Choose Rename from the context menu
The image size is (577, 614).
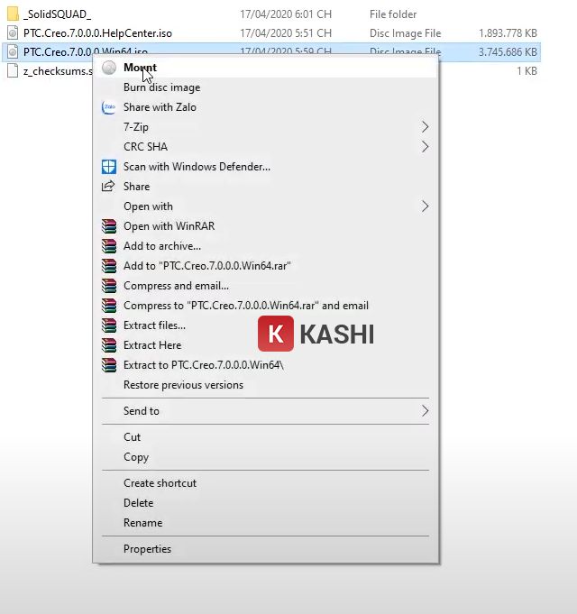(265, 523)
